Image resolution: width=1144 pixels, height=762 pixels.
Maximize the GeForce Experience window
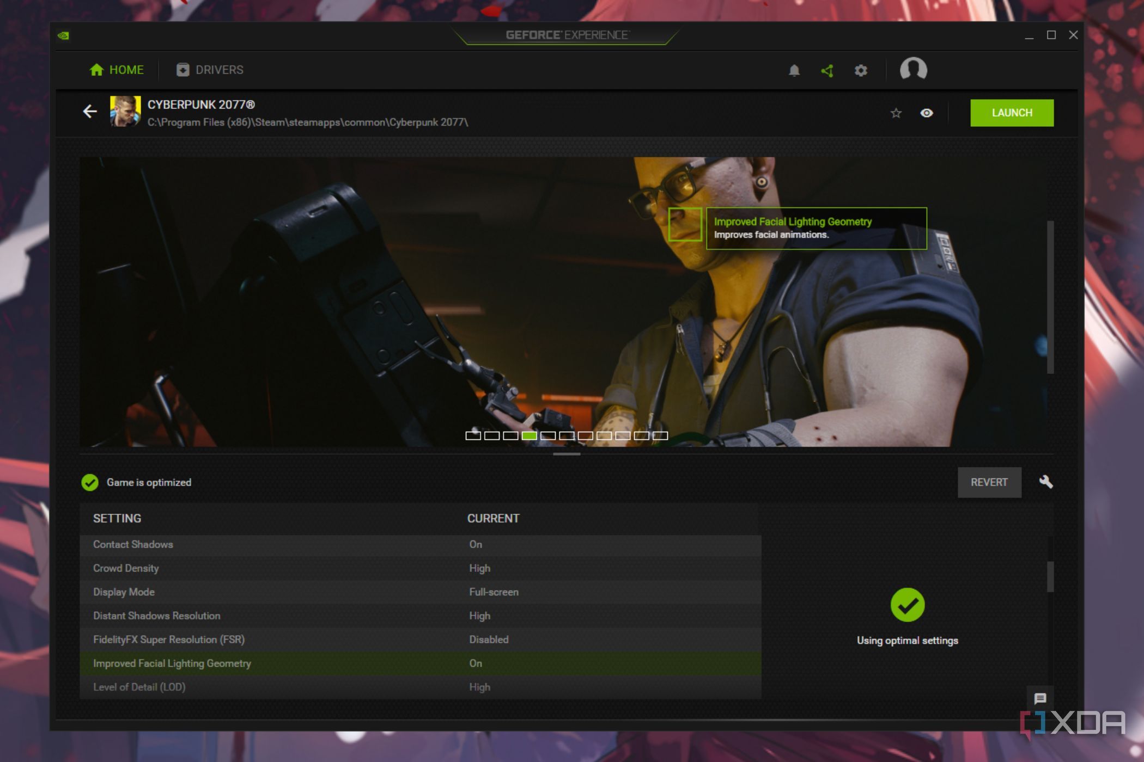click(x=1051, y=35)
